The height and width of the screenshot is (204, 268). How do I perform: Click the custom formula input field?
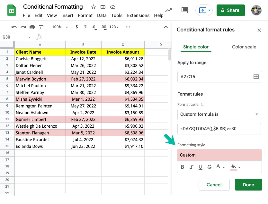click(x=219, y=128)
